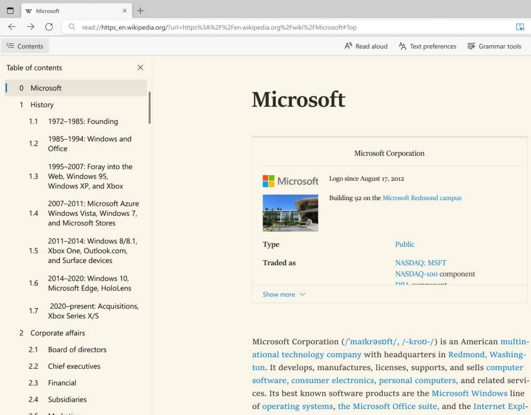Viewport: 531px width, 415px height.
Task: Jump to Corporate affairs section
Action: tap(57, 333)
